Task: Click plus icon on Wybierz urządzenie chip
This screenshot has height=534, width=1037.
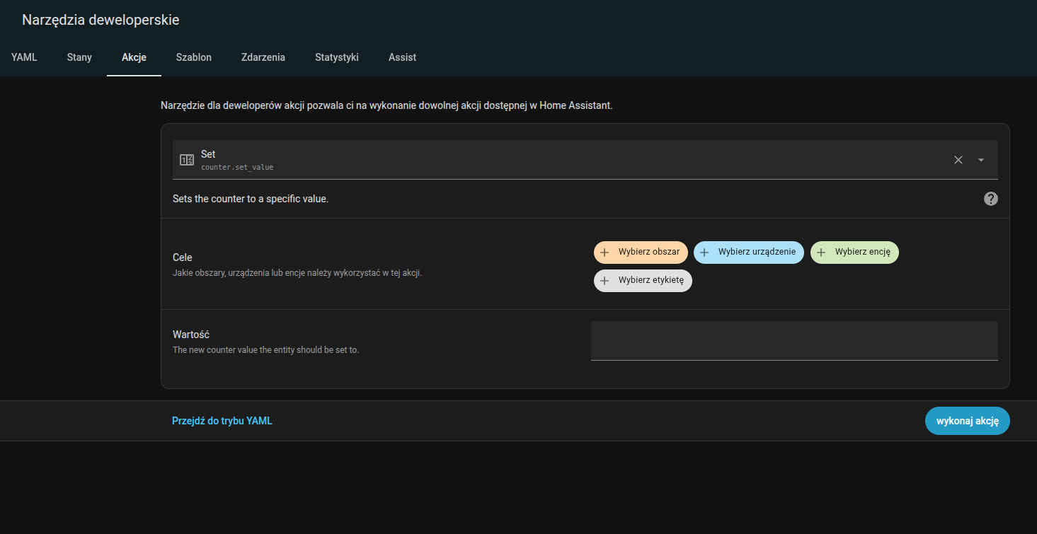Action: tap(704, 253)
